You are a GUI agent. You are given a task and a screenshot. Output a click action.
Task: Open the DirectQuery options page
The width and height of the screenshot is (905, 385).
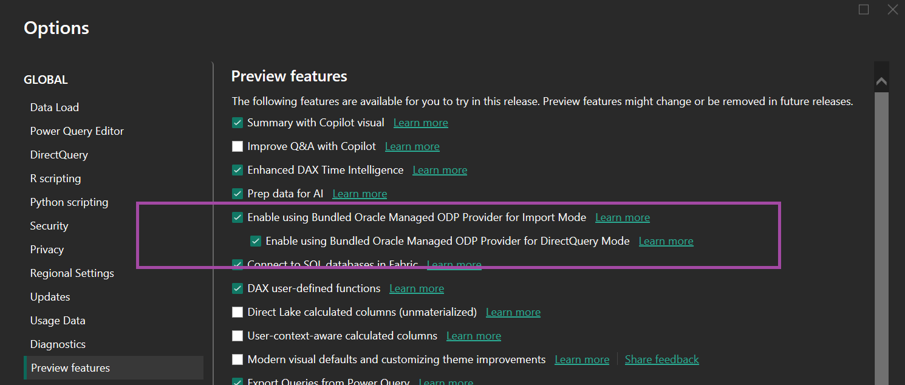(x=59, y=155)
